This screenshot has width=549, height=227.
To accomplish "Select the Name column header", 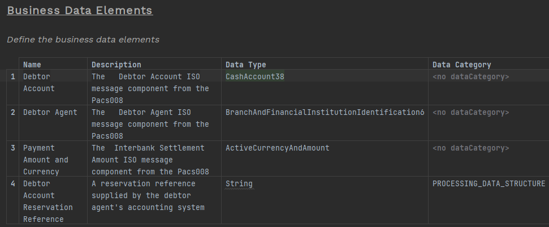I will pos(32,65).
